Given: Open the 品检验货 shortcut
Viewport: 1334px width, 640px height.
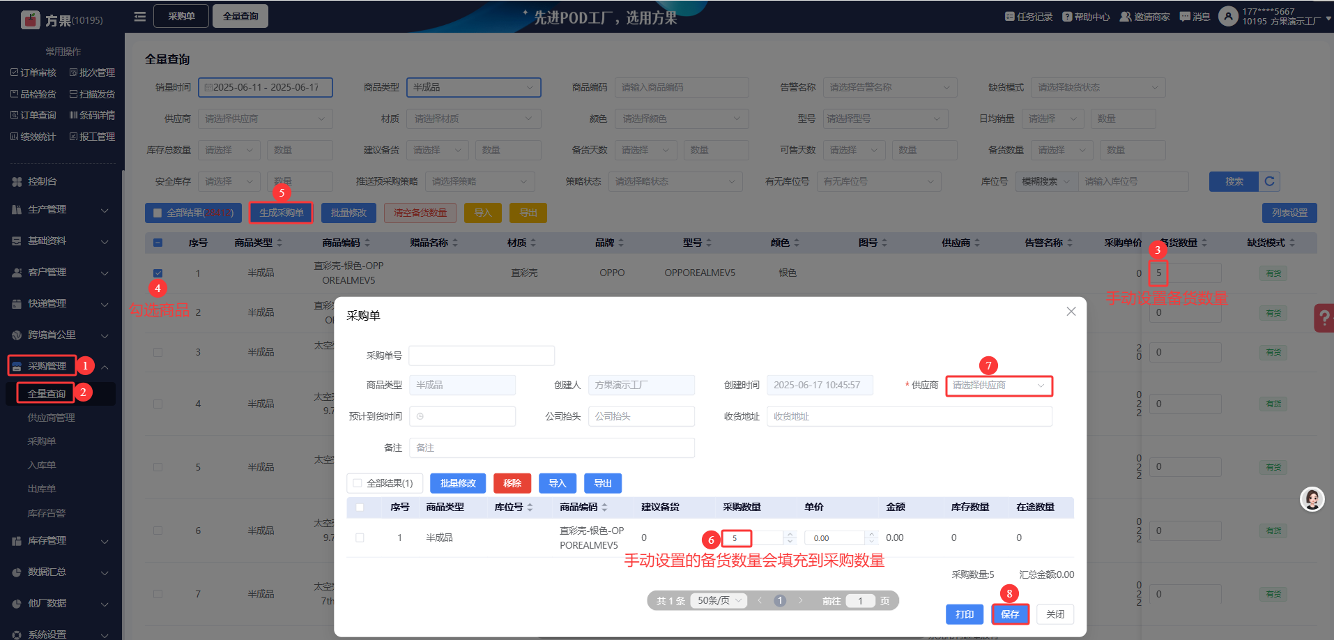Looking at the screenshot, I should [x=33, y=94].
